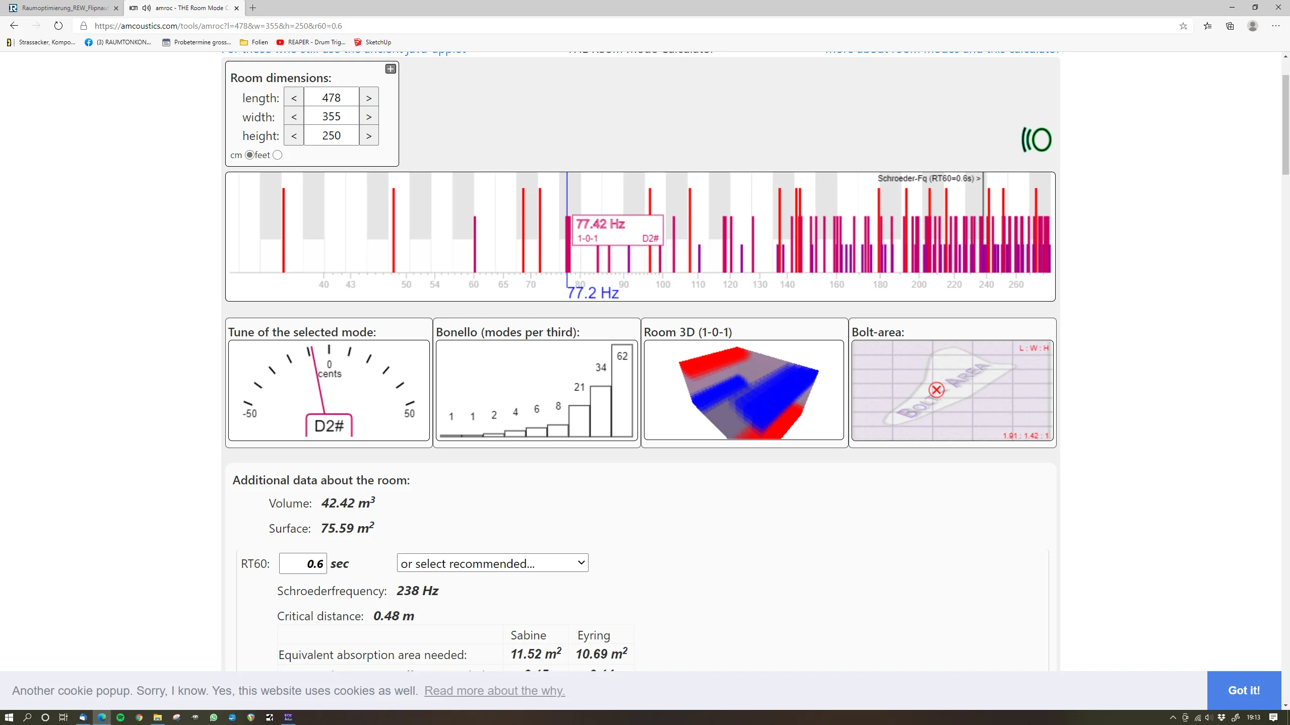
Task: Increase room width with the right arrow
Action: [x=369, y=117]
